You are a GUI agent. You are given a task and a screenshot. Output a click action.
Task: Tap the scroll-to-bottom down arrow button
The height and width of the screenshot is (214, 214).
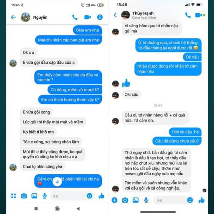(57, 182)
